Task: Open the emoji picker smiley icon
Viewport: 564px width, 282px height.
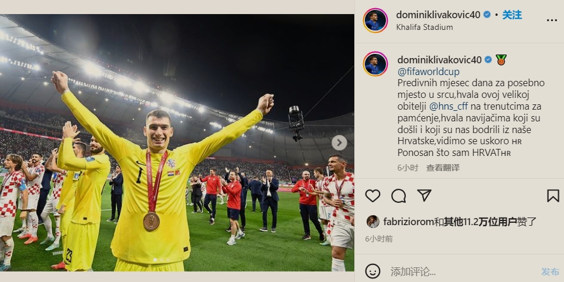Action: point(372,271)
